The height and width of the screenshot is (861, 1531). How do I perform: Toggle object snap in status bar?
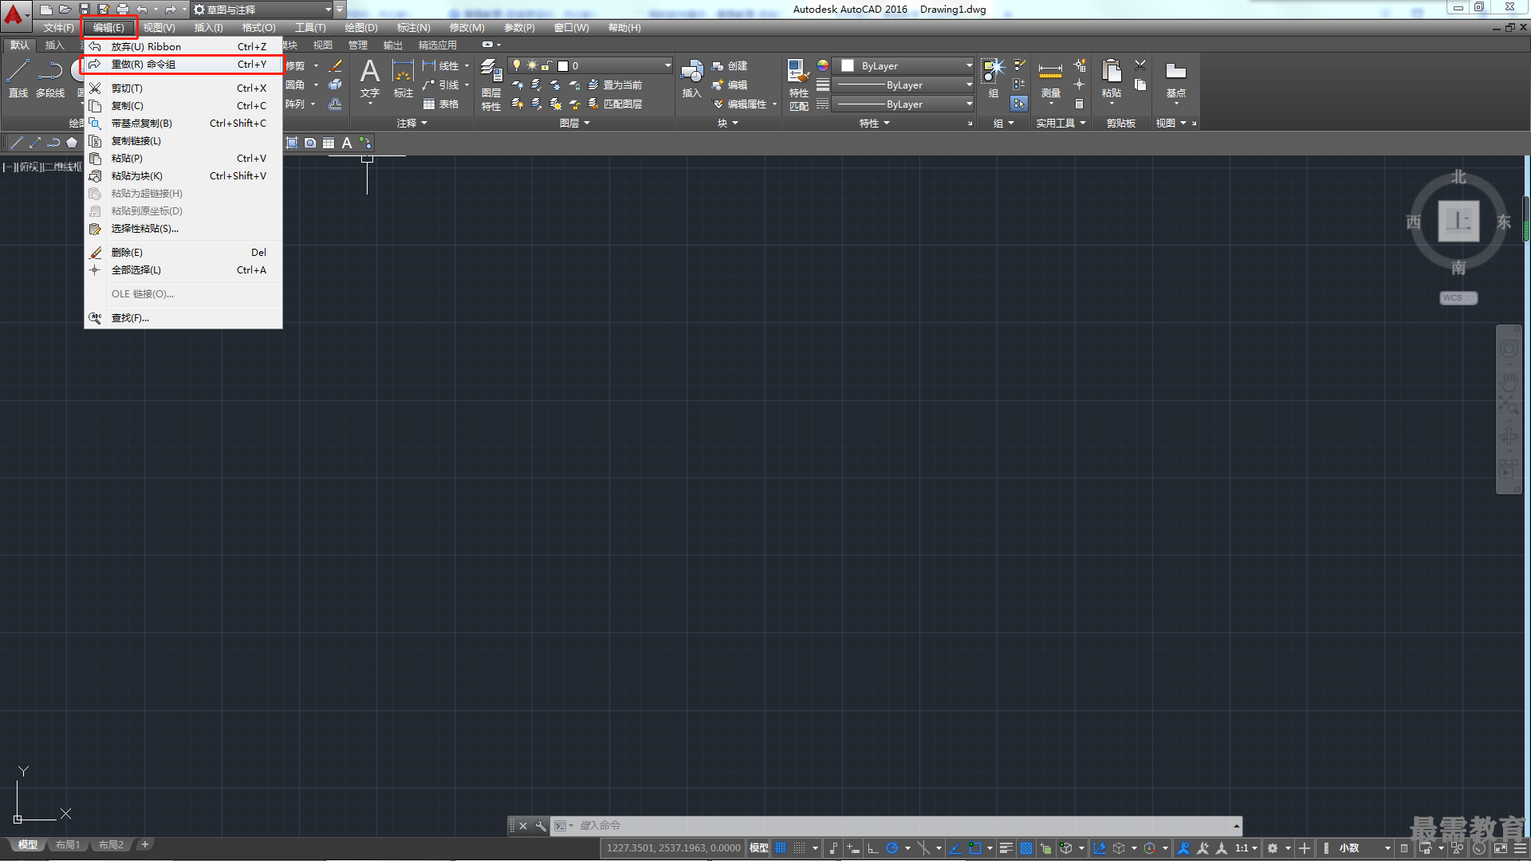tap(974, 848)
